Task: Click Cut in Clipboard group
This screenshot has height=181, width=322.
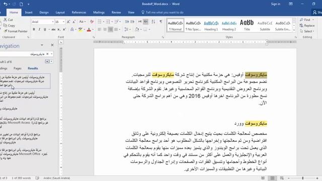Action: click(9, 20)
